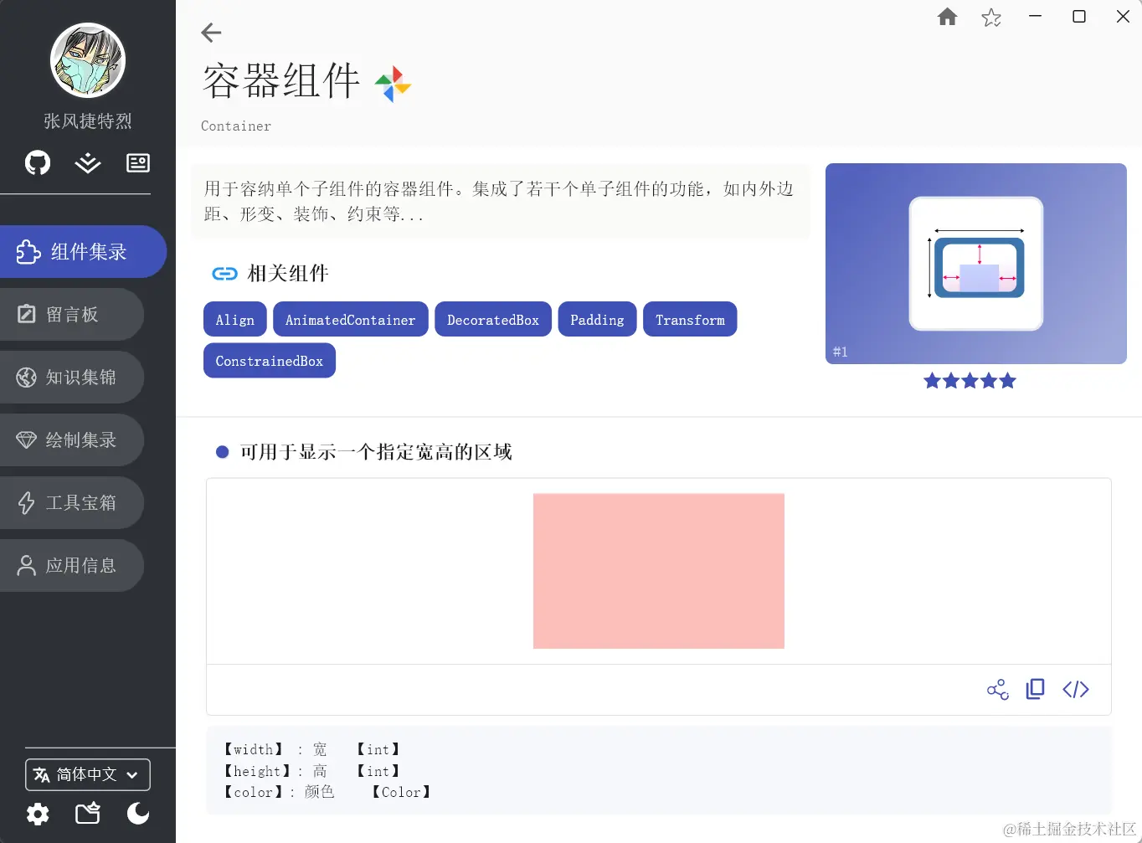Open the Padding chip
This screenshot has width=1142, height=843.
point(597,319)
